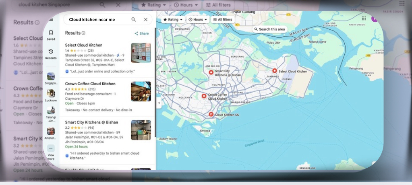Image resolution: width=412 pixels, height=185 pixels.
Task: Click the Pulau Ubin label on the map
Action: point(273,43)
